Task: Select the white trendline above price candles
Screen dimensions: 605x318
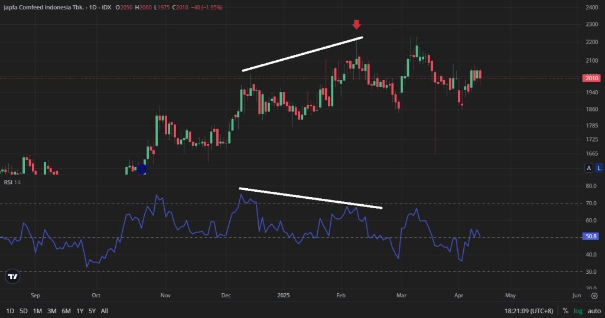Action: pyautogui.click(x=302, y=54)
